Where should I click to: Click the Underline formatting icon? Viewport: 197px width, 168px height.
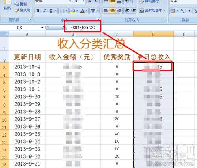51,11
